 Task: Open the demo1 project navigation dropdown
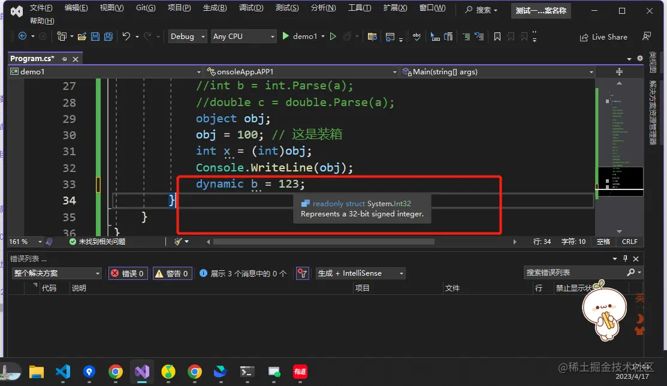click(x=105, y=71)
